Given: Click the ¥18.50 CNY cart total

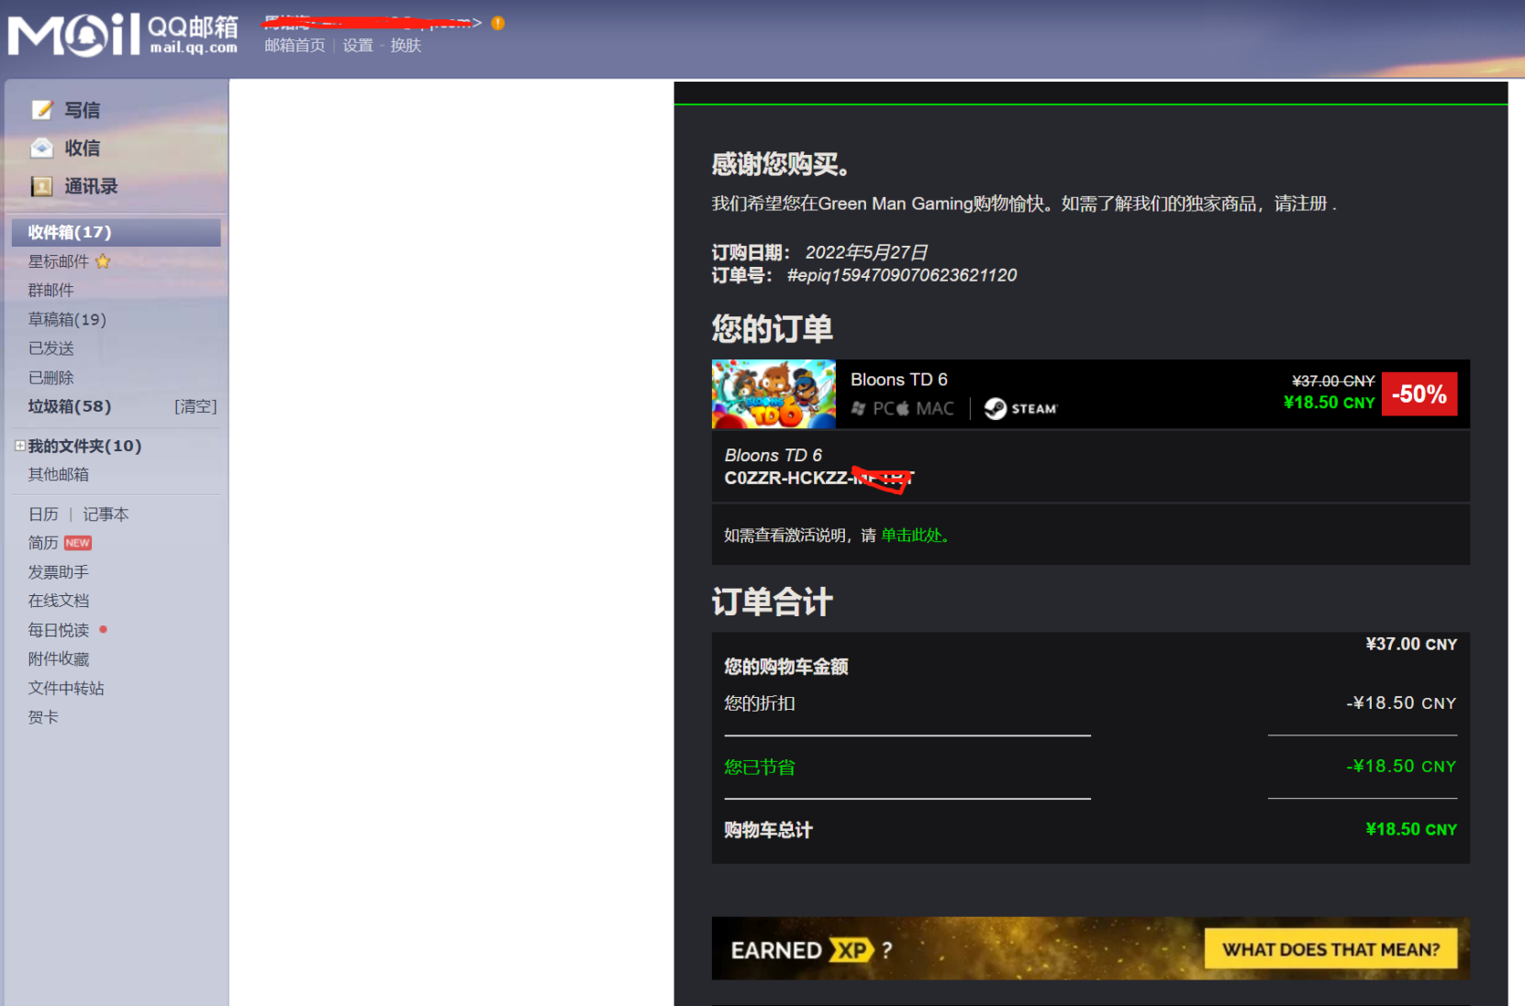Looking at the screenshot, I should 1411,829.
